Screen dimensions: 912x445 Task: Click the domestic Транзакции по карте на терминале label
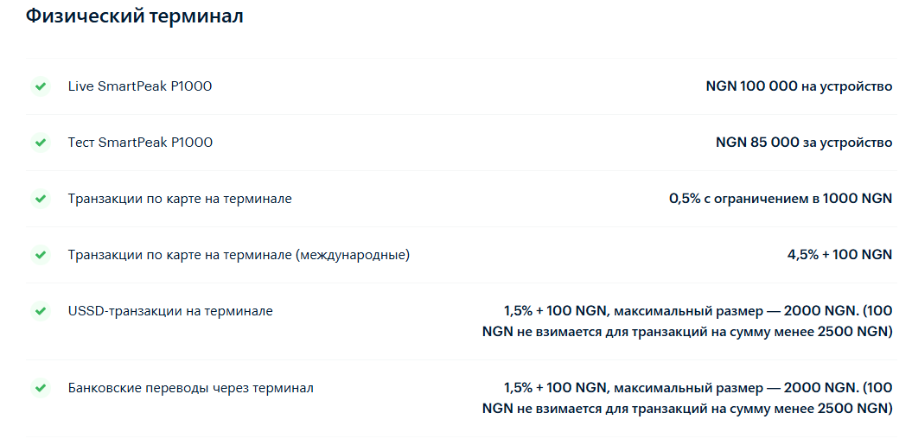180,199
